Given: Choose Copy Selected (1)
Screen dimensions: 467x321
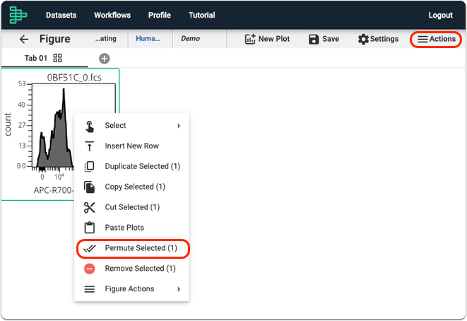Looking at the screenshot, I should [x=131, y=187].
